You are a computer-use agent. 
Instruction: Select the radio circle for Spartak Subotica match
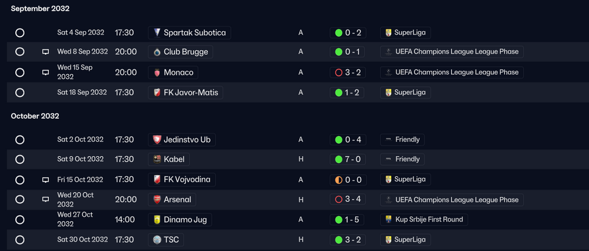[x=20, y=32]
